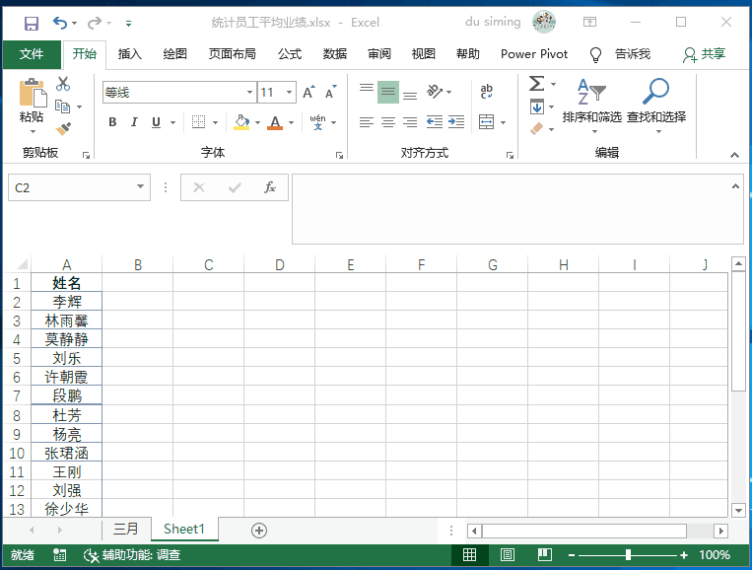Toggle italic formatting

click(134, 122)
